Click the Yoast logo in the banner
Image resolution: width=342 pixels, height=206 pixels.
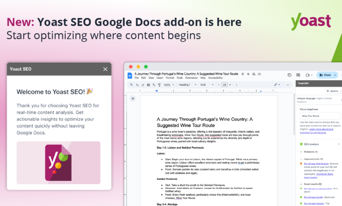pos(311,21)
